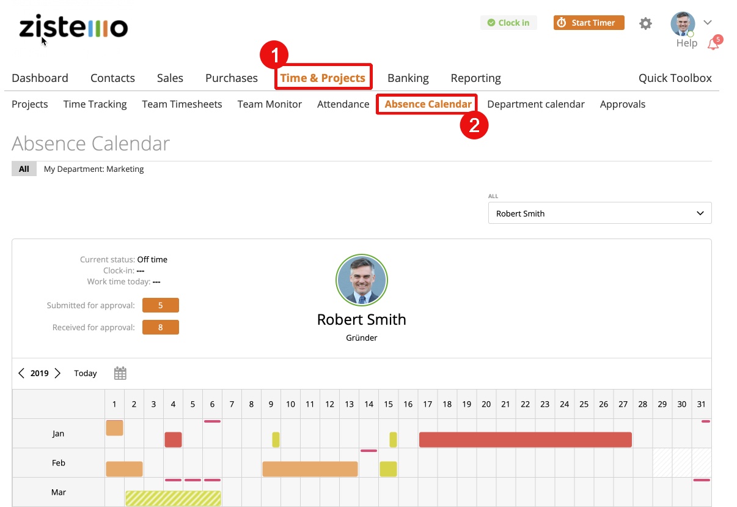Click Robert Smith's profile photo
Image resolution: width=737 pixels, height=507 pixels.
(x=362, y=280)
